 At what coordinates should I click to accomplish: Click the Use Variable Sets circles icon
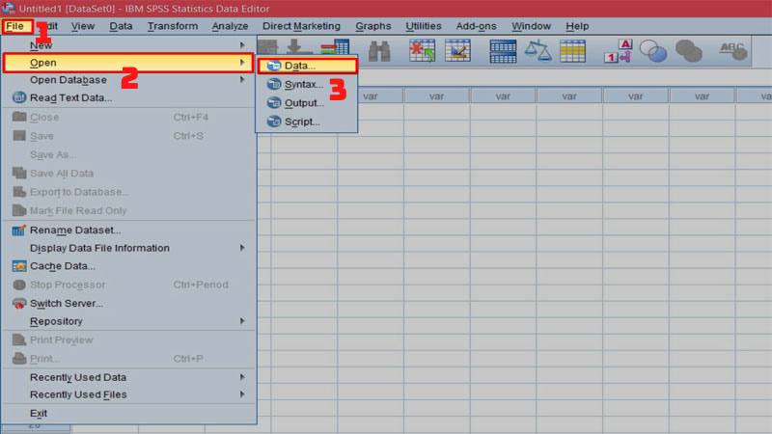click(653, 51)
